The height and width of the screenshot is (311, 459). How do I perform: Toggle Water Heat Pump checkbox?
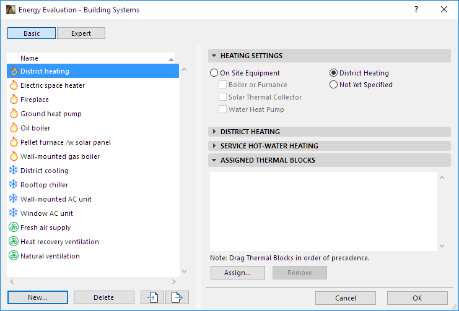[x=222, y=109]
